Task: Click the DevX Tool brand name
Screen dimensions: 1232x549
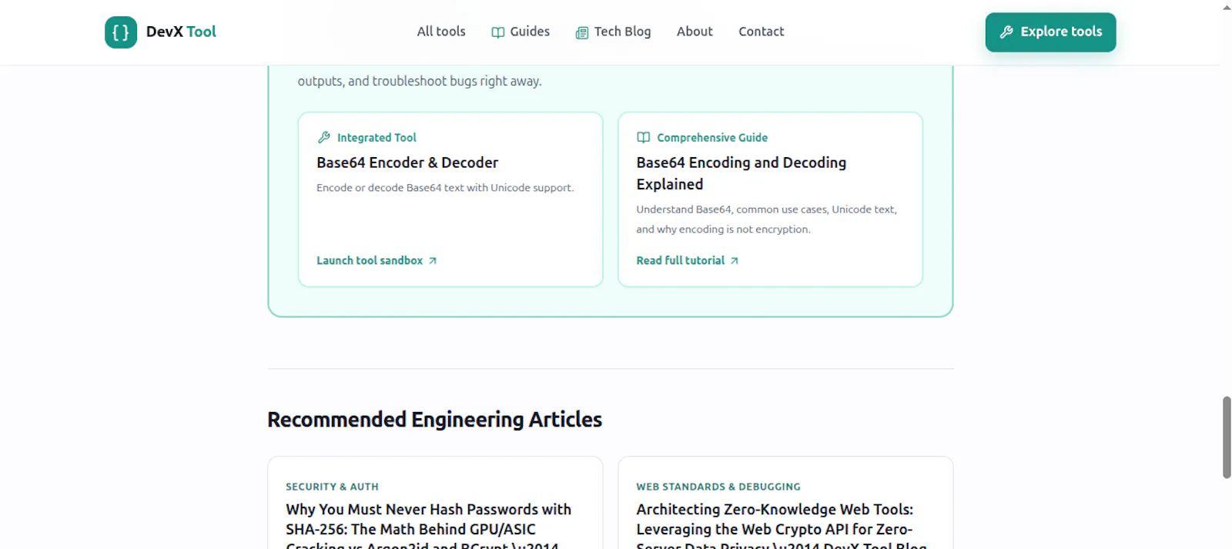Action: click(181, 32)
